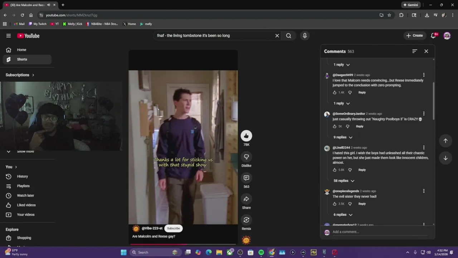
Task: Open the YouTube guide hamburger menu
Action: coord(9,35)
